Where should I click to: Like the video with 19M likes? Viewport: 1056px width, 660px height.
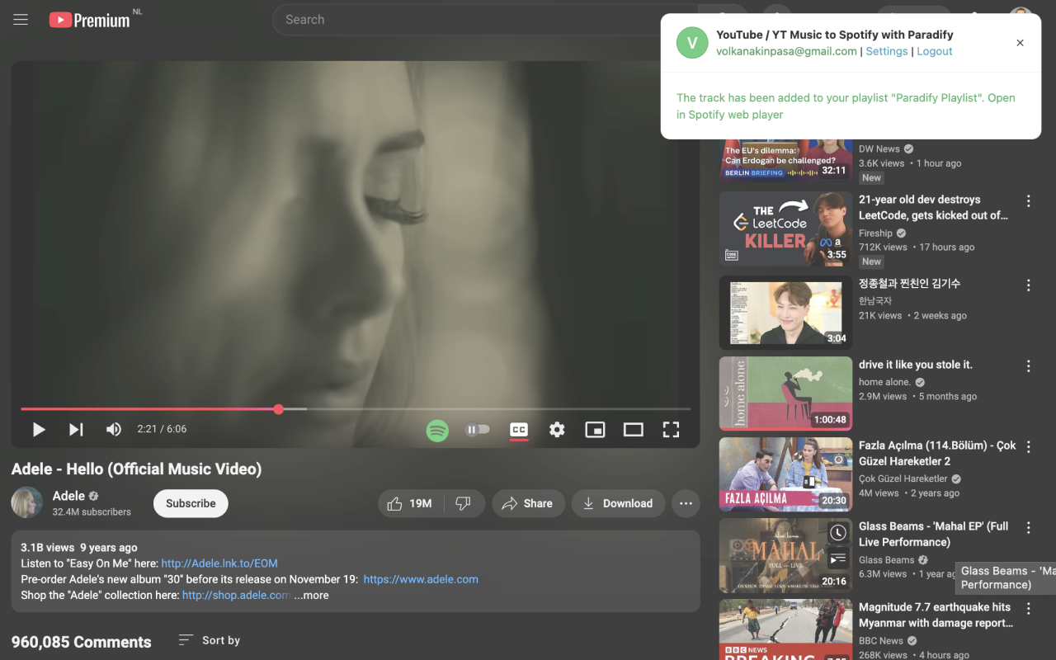click(411, 503)
